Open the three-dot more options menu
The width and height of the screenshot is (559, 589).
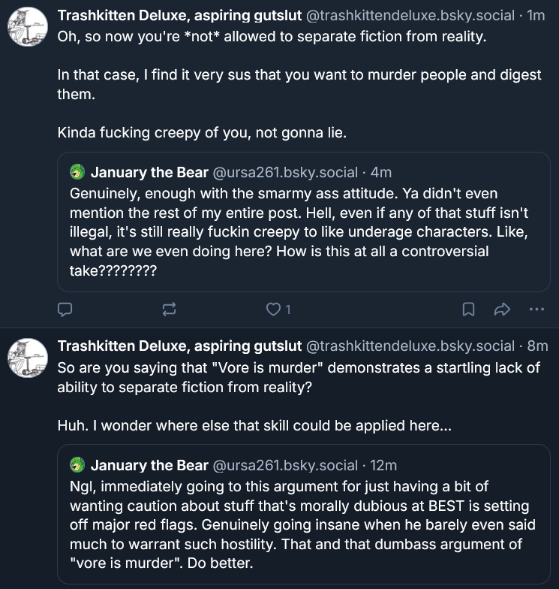coord(536,309)
